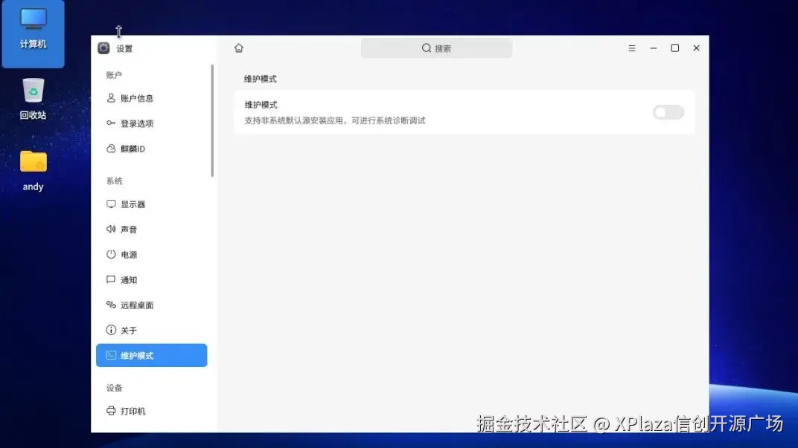
Task: Open 关于 via the info icon
Action: (109, 330)
